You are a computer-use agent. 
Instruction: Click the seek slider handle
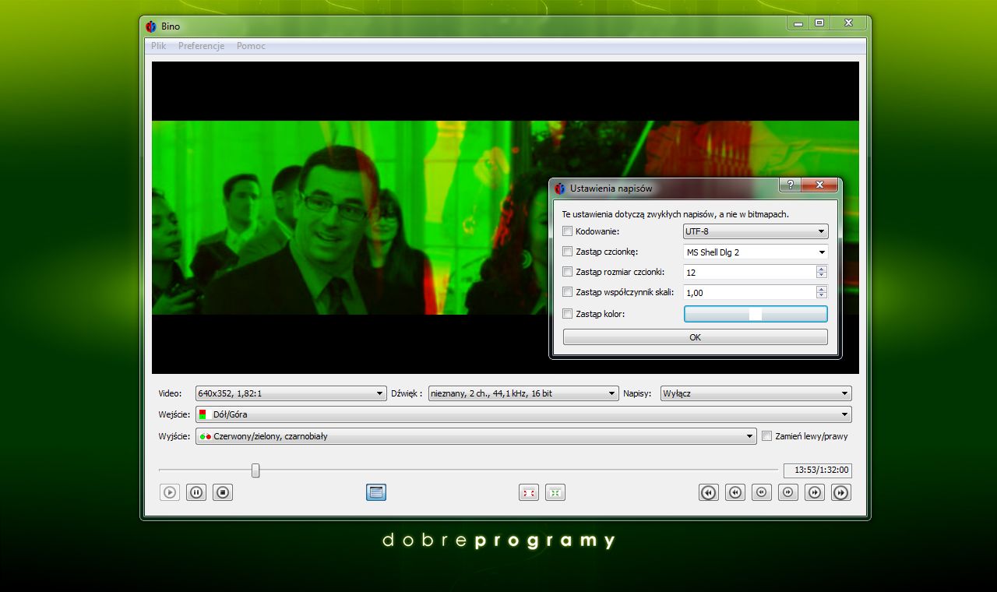click(255, 470)
